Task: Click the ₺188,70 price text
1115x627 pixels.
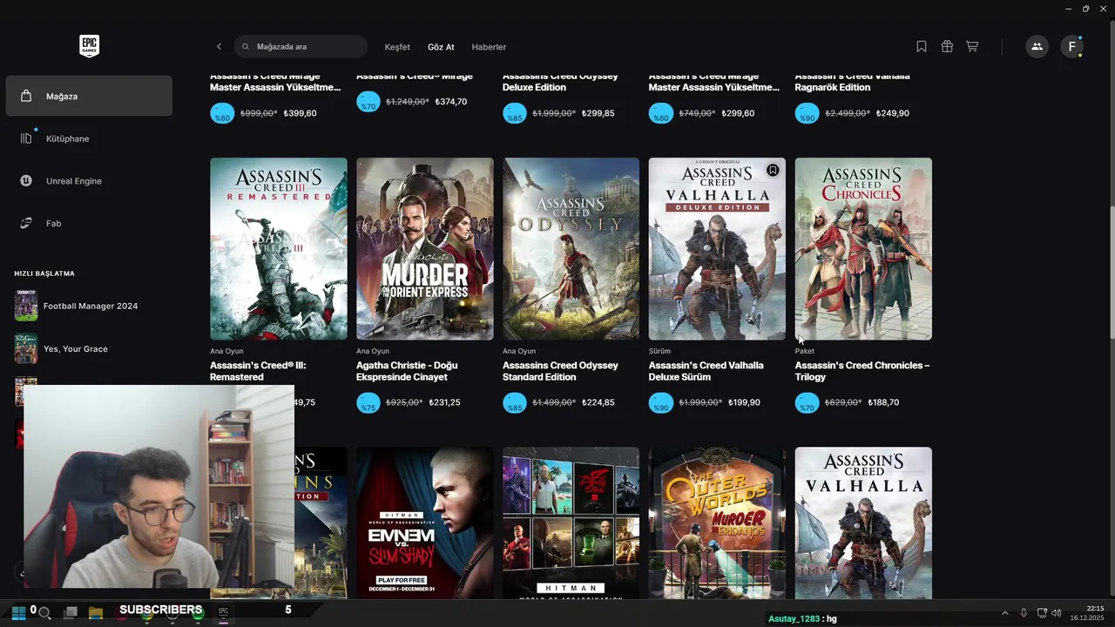Action: pos(883,403)
